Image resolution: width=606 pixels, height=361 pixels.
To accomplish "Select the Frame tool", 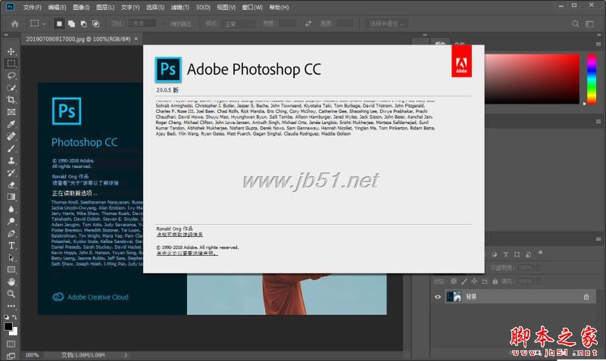I will tap(11, 112).
